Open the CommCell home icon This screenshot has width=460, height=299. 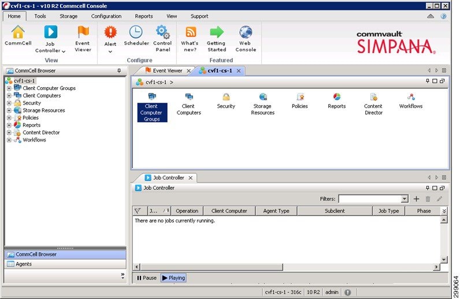tap(18, 32)
